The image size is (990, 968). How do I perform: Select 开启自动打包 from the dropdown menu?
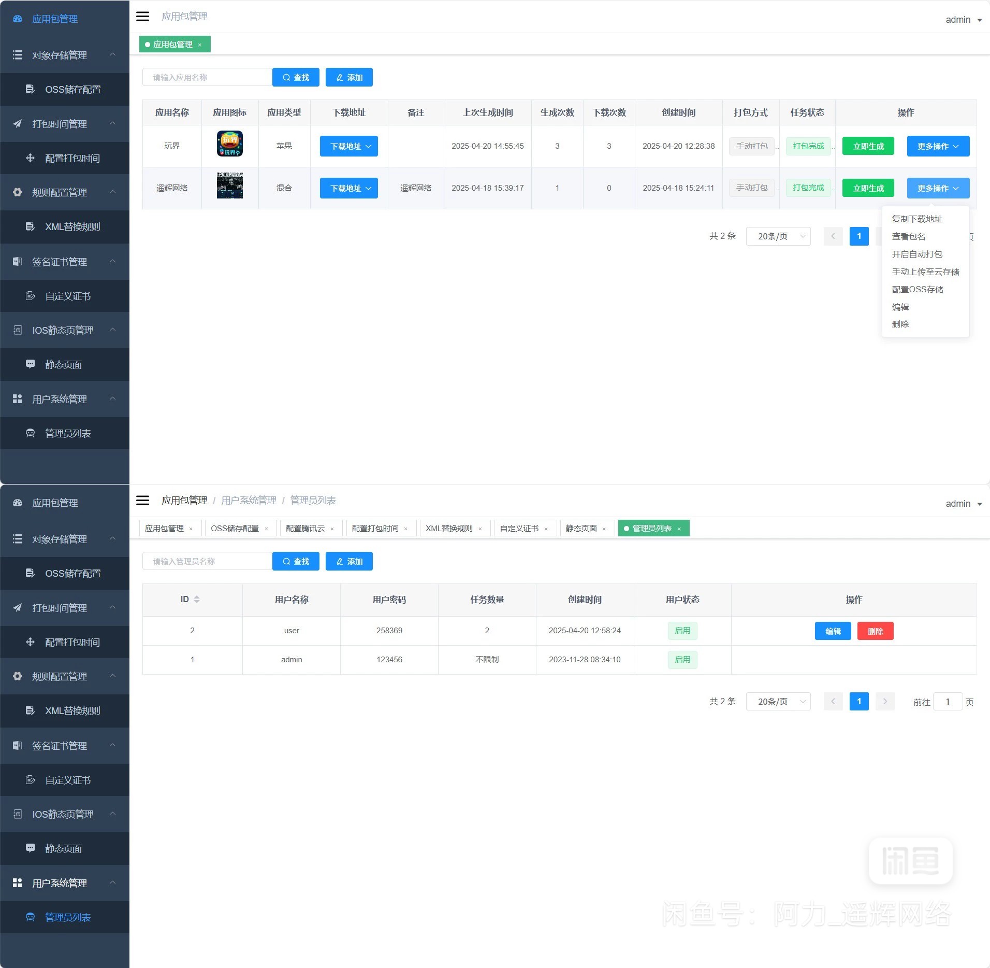(916, 254)
